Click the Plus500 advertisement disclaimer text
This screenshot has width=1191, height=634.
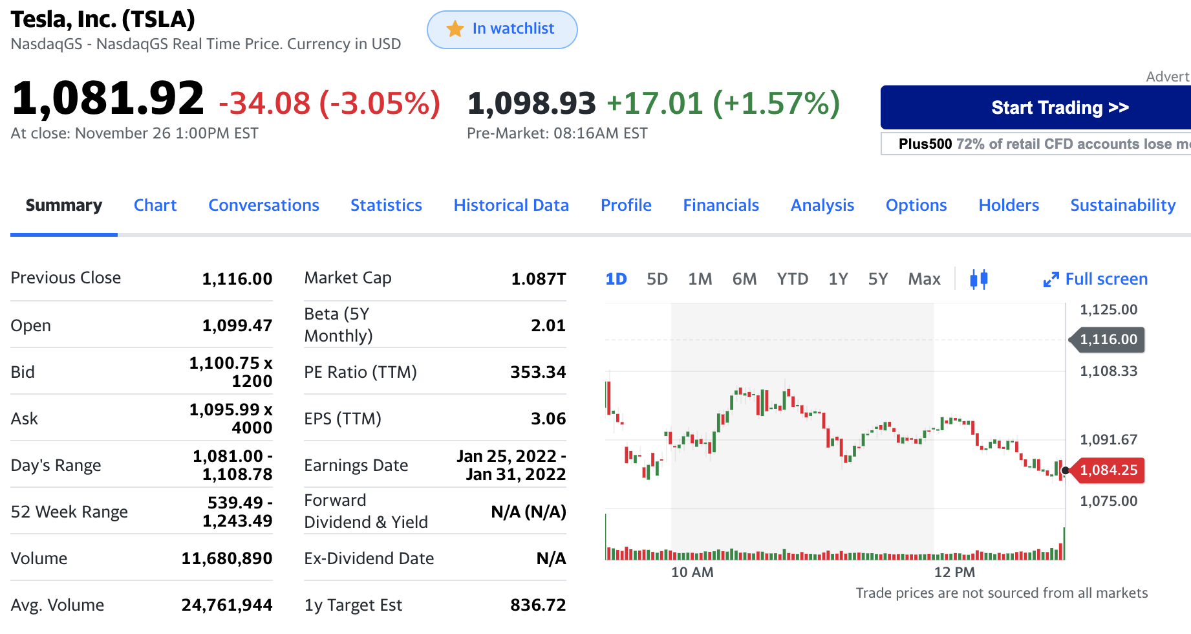click(1042, 144)
